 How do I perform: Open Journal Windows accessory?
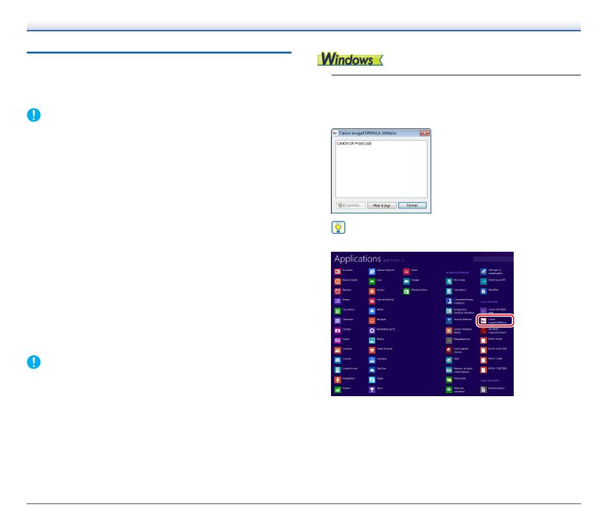pos(459,321)
